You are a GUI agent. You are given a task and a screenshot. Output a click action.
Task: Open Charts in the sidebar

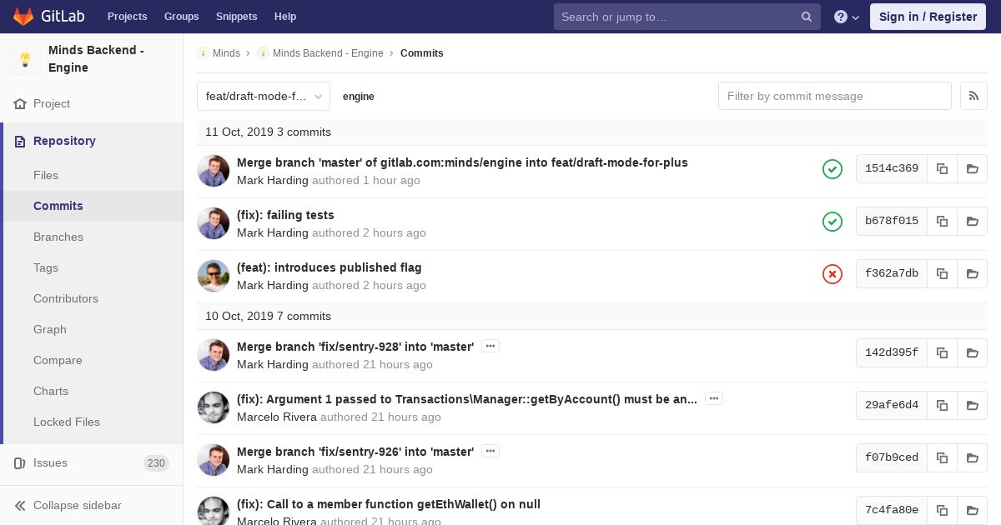tap(51, 391)
